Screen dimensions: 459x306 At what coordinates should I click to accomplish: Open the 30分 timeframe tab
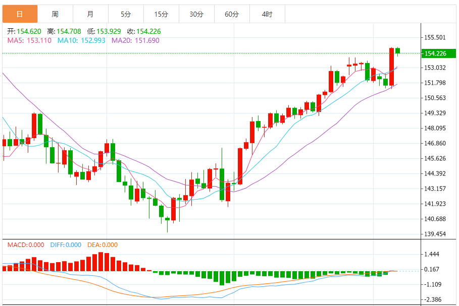(196, 14)
